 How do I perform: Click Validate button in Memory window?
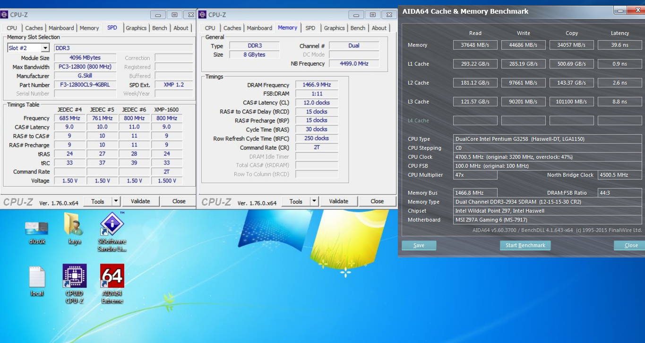(338, 201)
